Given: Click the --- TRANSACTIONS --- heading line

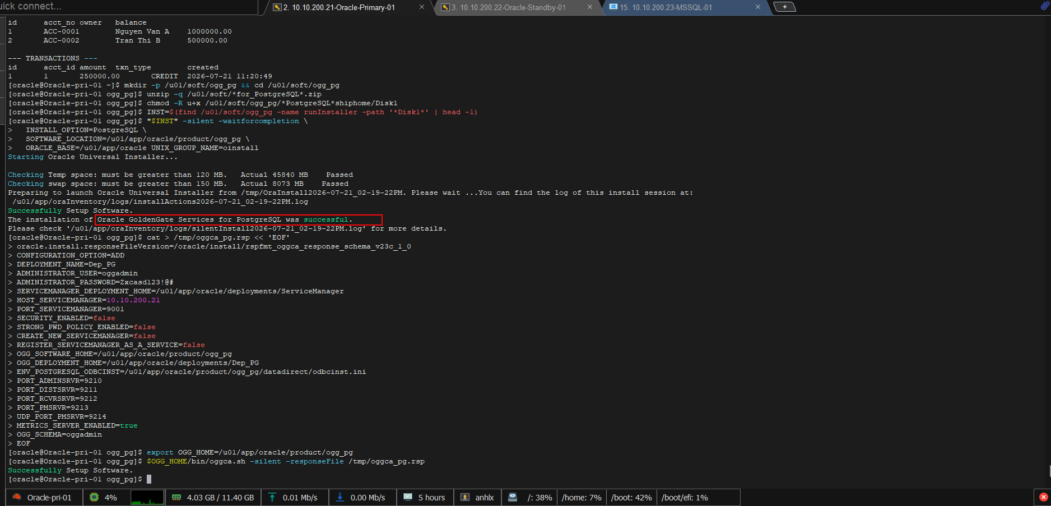Looking at the screenshot, I should click(x=53, y=58).
